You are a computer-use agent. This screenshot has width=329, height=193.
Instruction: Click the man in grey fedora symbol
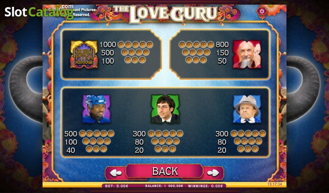click(x=247, y=109)
